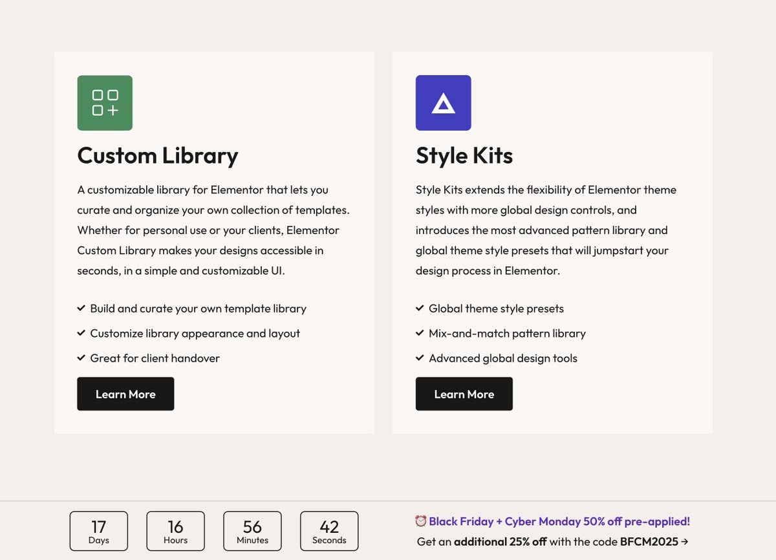Click checkmark beside 'Advanced global design tools'

(420, 358)
